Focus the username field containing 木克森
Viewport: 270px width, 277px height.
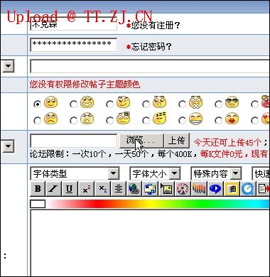pyautogui.click(x=74, y=23)
